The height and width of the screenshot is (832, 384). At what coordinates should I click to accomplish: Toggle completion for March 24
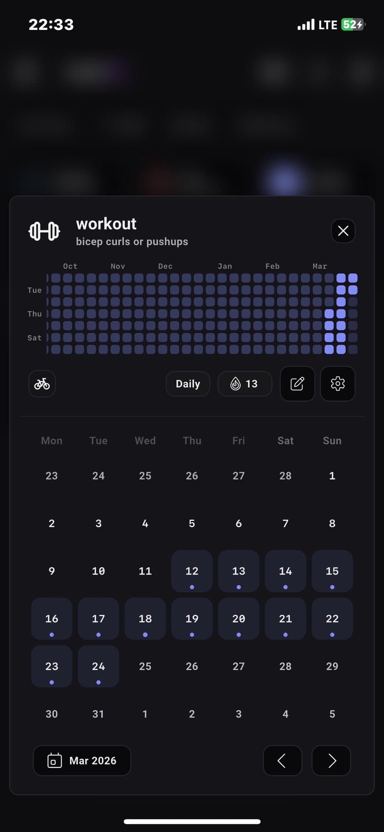(x=98, y=666)
